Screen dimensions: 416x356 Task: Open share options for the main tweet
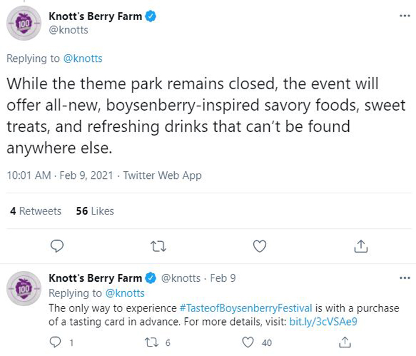(x=361, y=246)
